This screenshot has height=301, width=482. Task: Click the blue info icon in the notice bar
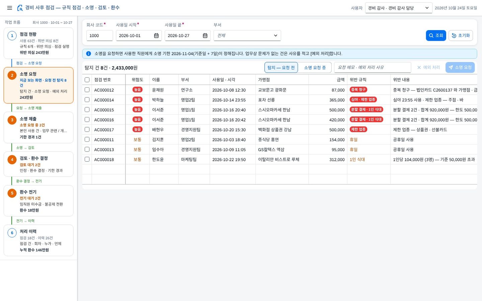88,54
